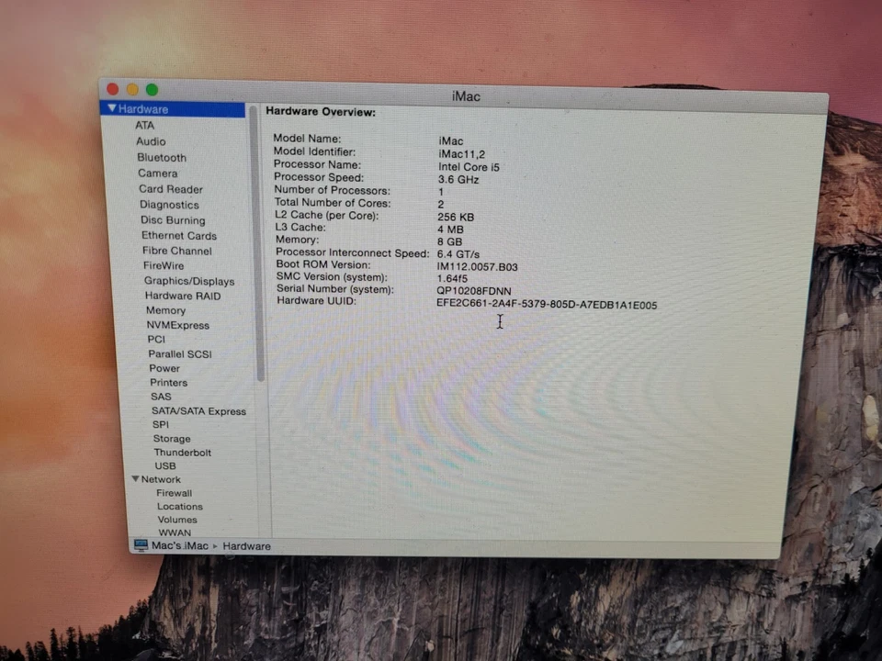Select Thunderbolt in the sidebar
The image size is (882, 661).
182,452
